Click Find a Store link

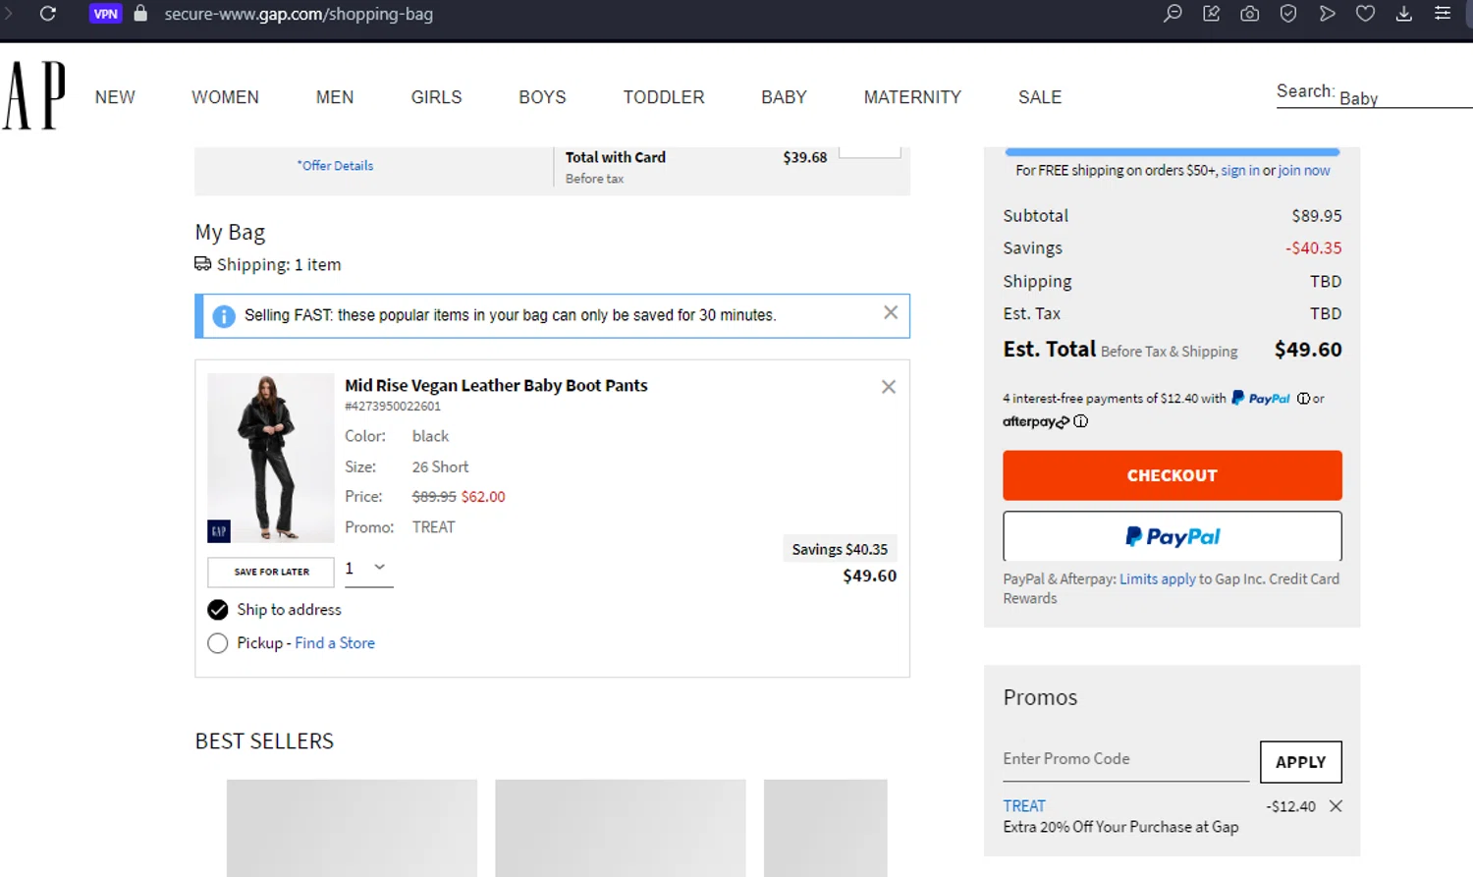[x=335, y=643]
